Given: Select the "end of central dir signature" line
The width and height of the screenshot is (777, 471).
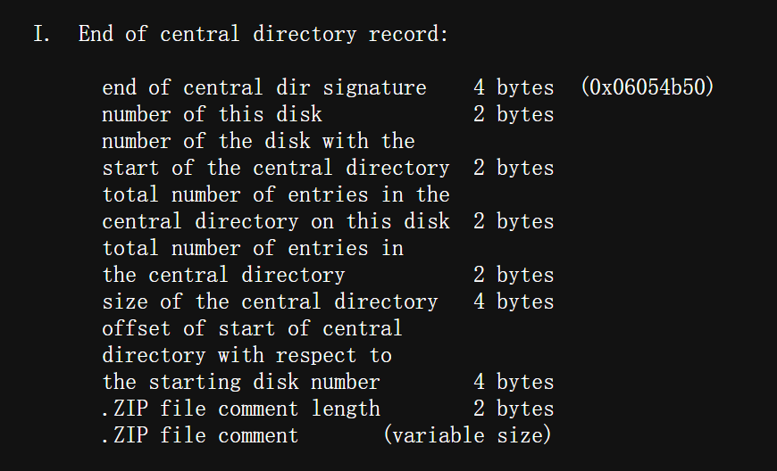Looking at the screenshot, I should pos(263,87).
